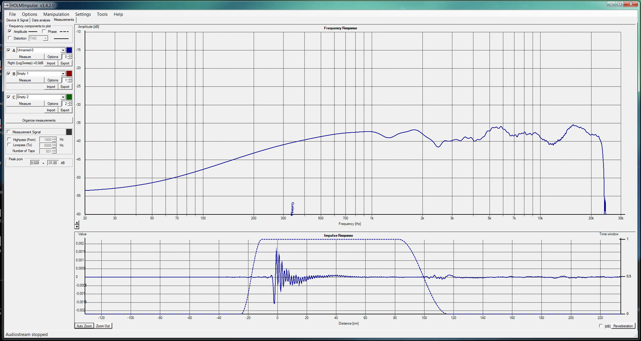Click the HOLMImpulse title bar app icon
The image size is (641, 341).
point(7,5)
